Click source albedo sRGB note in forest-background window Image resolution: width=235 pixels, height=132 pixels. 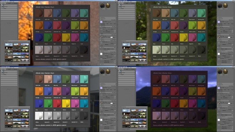click(168, 59)
